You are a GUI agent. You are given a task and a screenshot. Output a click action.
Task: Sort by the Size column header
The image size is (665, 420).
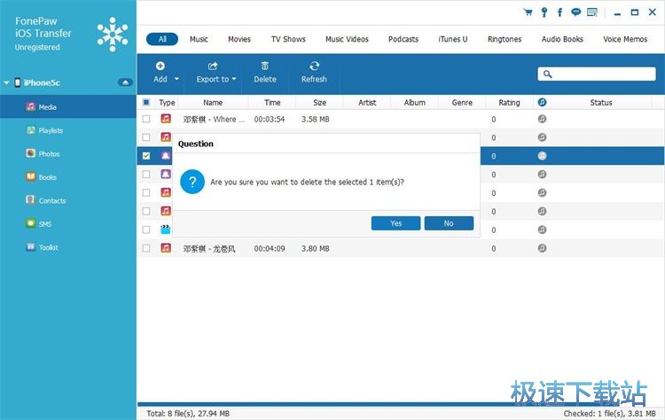tap(319, 103)
